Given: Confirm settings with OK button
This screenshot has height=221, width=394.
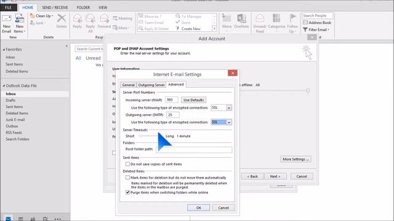Looking at the screenshot, I should [x=198, y=207].
